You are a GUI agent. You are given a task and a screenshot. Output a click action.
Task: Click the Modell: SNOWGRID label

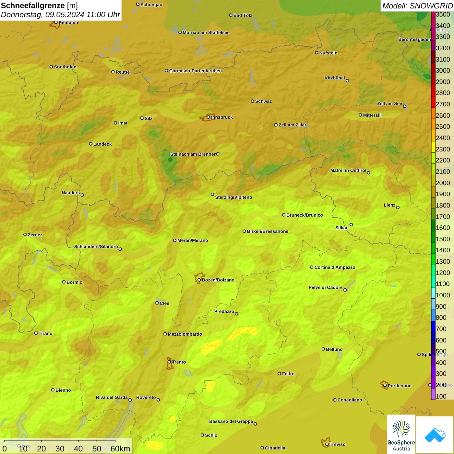(x=417, y=6)
